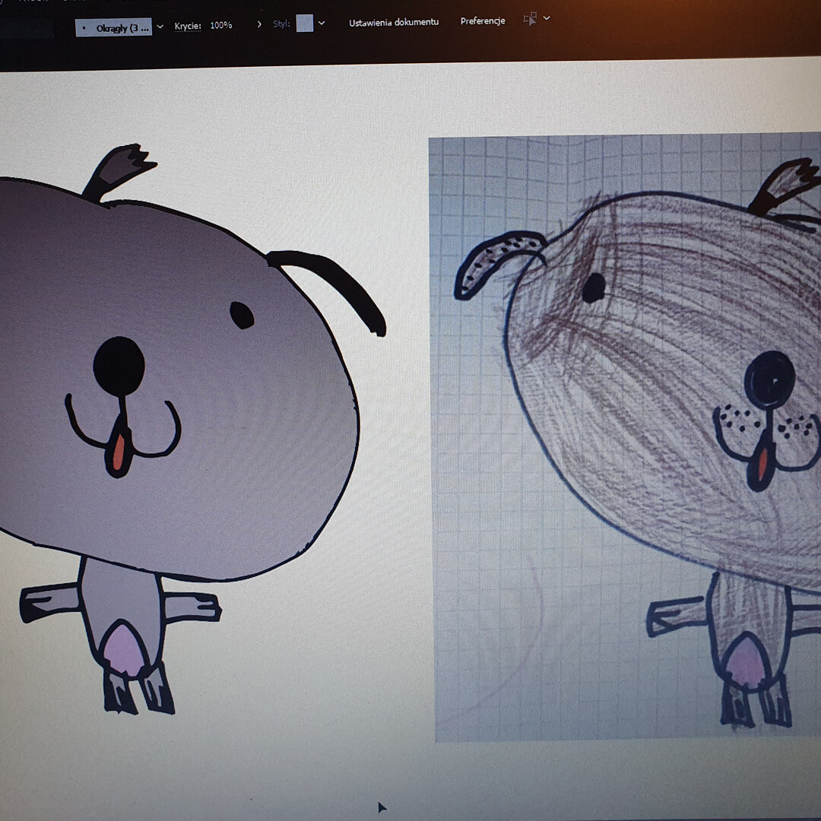The height and width of the screenshot is (821, 821).
Task: Expand the brush definition dropdown arrow
Action: click(160, 27)
